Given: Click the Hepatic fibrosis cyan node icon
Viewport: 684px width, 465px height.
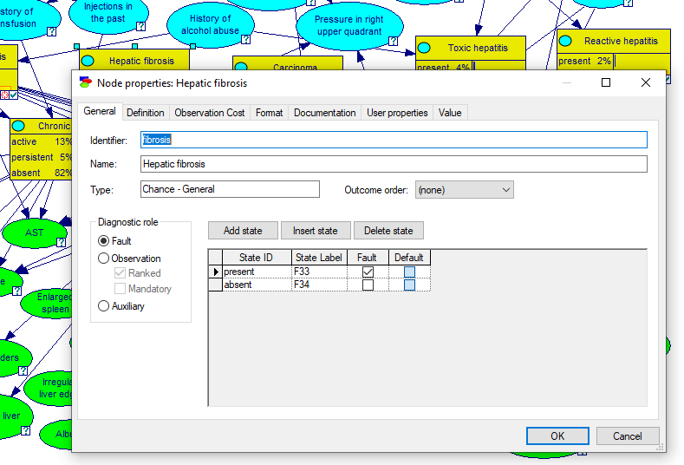Looking at the screenshot, I should (x=88, y=61).
